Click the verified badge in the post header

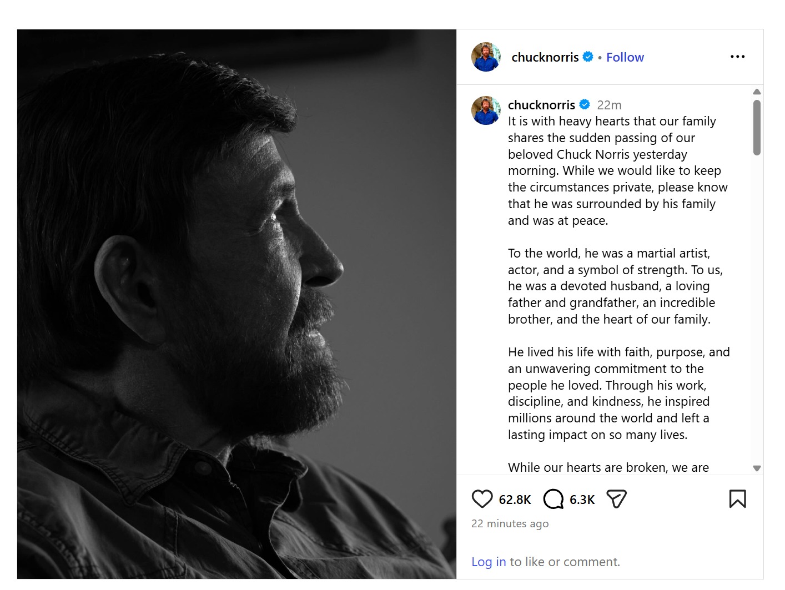(588, 57)
